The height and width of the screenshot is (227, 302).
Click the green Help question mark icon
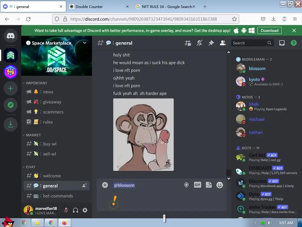click(x=293, y=43)
